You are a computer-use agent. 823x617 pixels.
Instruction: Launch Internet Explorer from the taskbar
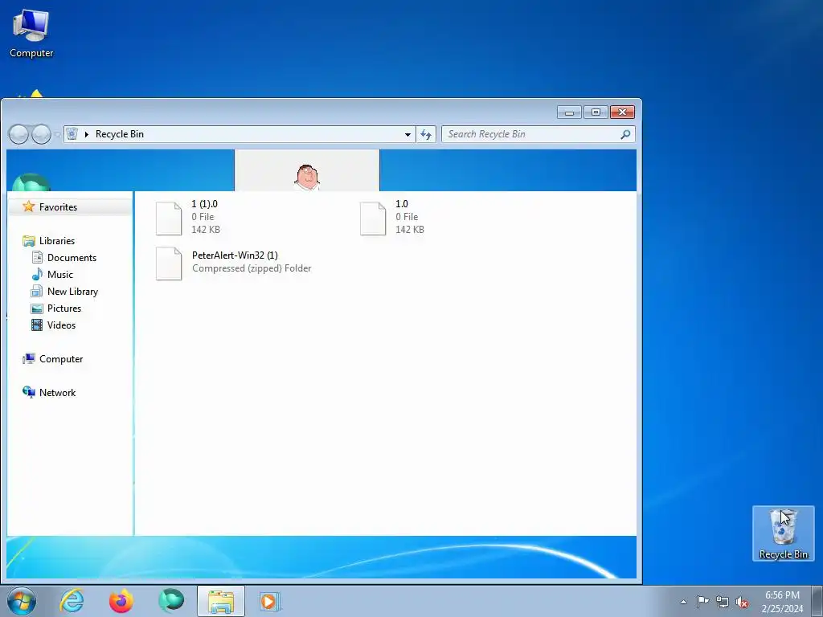pos(72,601)
